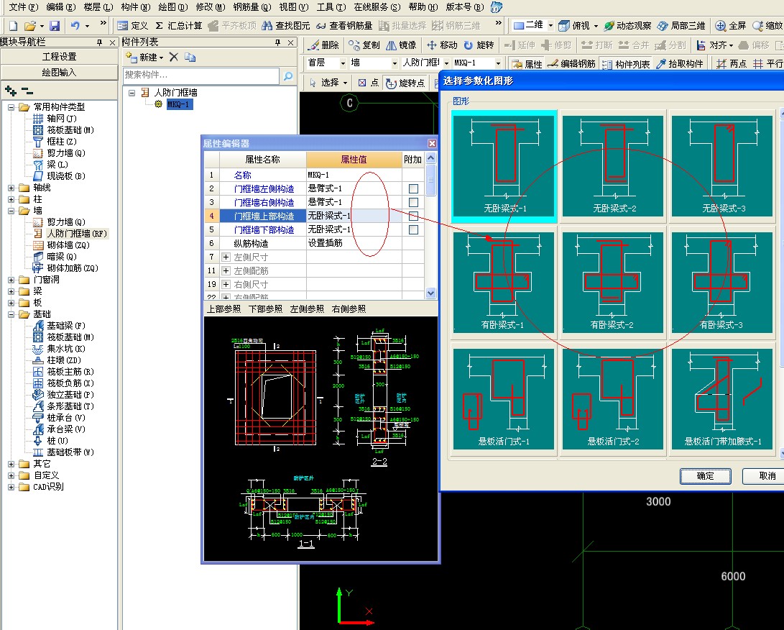
Task: Collapse the 基础 folder in tree
Action: 11,314
